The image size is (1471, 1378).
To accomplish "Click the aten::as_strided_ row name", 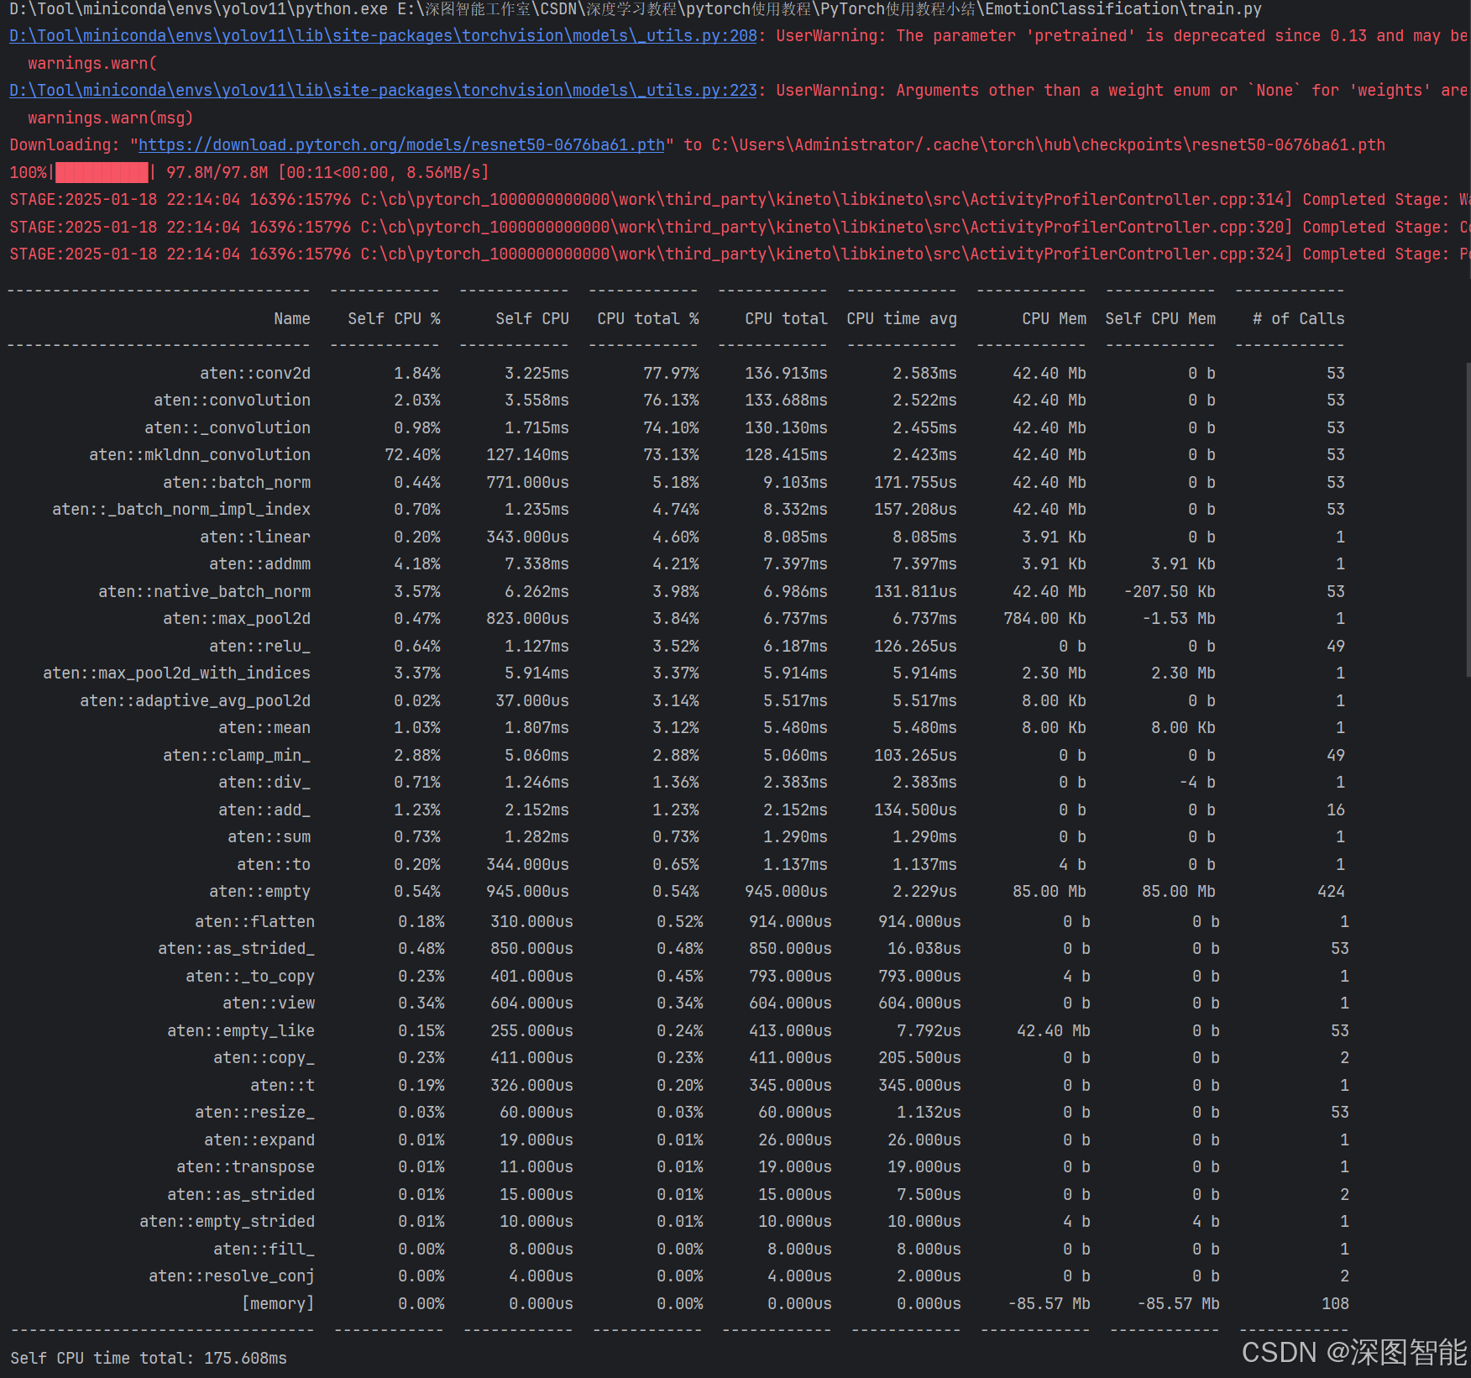I will [236, 949].
